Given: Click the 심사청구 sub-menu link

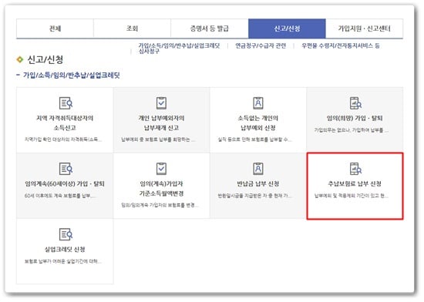Looking at the screenshot, I should 149,51.
